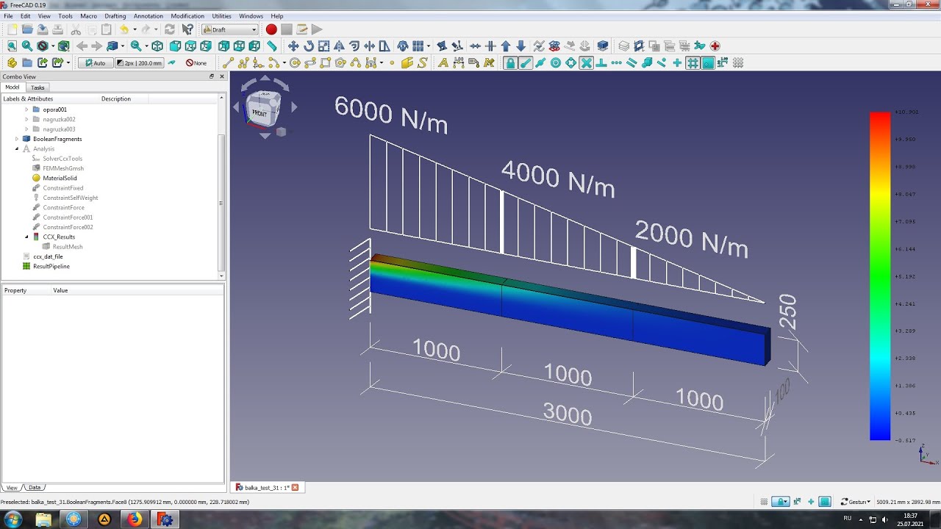The width and height of the screenshot is (941, 529).
Task: Toggle snap perpendicular
Action: (601, 62)
